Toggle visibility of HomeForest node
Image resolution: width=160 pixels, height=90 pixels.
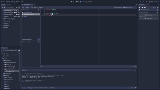(19, 10)
